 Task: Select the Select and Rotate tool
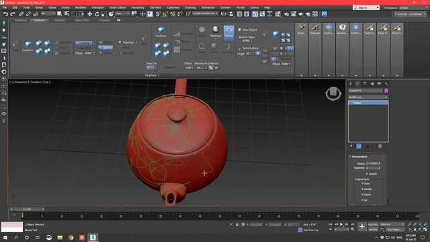[x=97, y=14]
